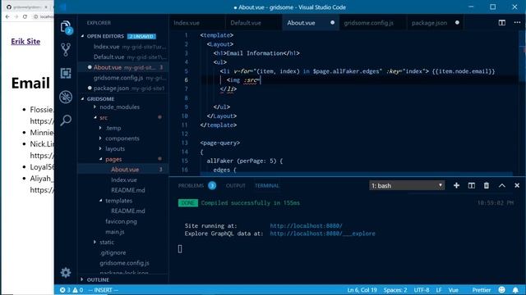Viewport: 526px width, 295px height.
Task: Split the terminal panel
Action: [471, 185]
